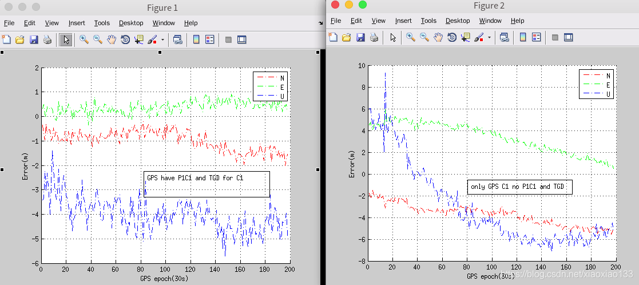639x285 pixels.
Task: Insert colorbar in Figure 1
Action: pyautogui.click(x=196, y=39)
